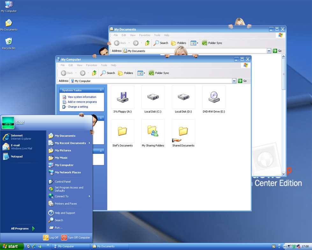Click Folder Sync in My Computer toolbar
Viewport: 312px width, 250px height.
(x=159, y=73)
